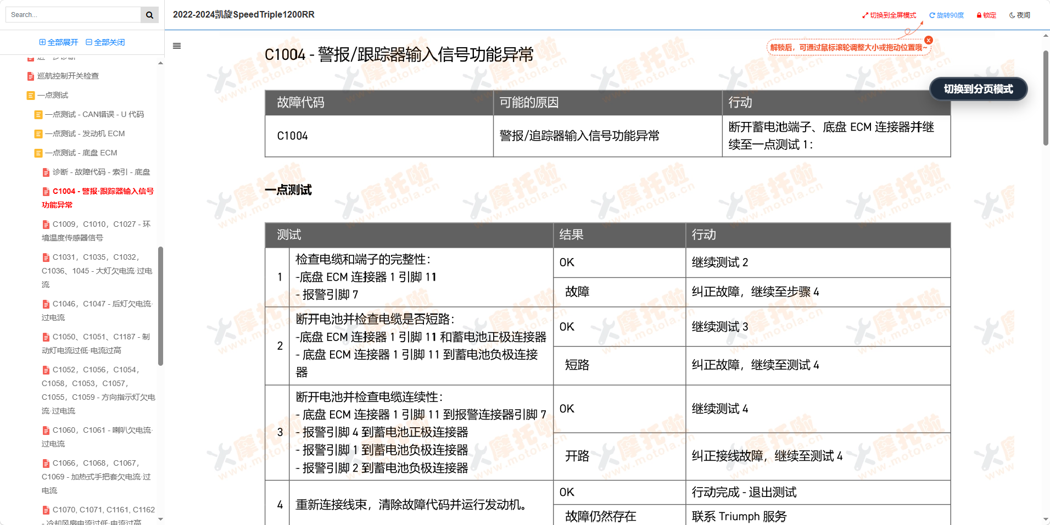Open C1060, C1061 喇叭欠电流 page
Screen dimensions: 1050x525
97,437
